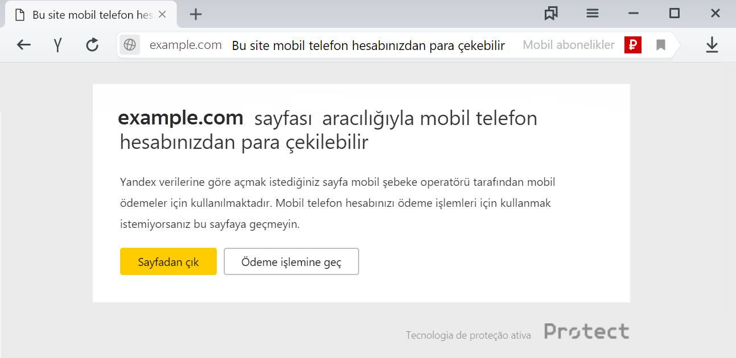This screenshot has width=736, height=358.
Task: Close the browser window
Action: (716, 13)
